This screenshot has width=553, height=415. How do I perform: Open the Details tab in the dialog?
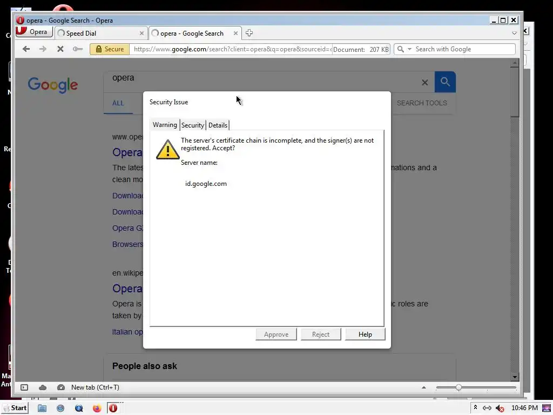coord(218,125)
